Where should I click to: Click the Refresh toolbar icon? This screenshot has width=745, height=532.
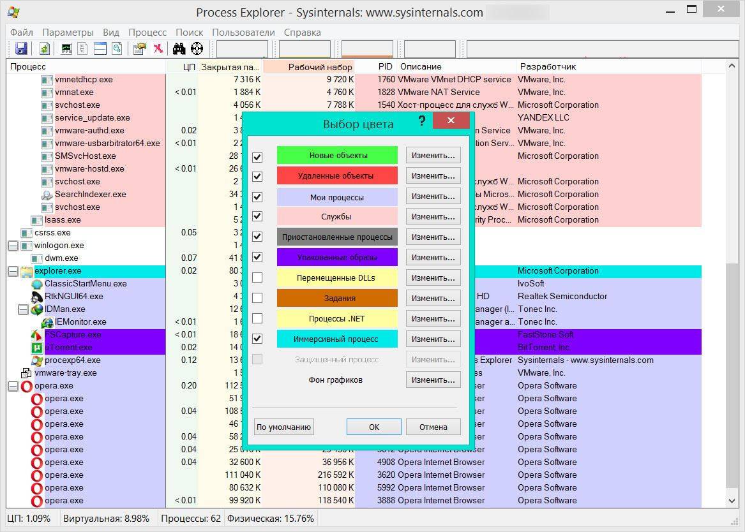point(44,48)
